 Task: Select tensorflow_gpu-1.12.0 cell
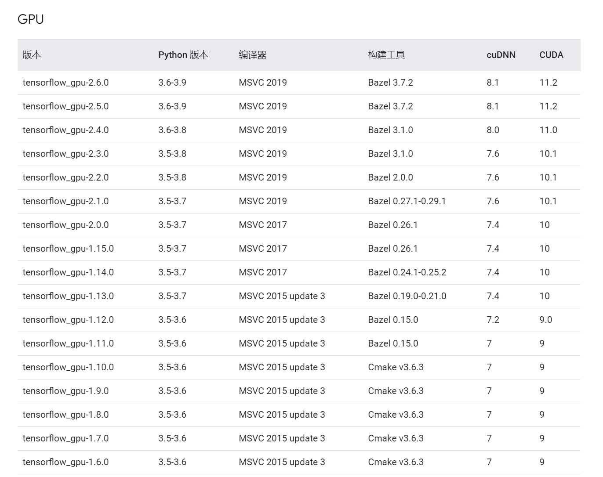point(68,320)
